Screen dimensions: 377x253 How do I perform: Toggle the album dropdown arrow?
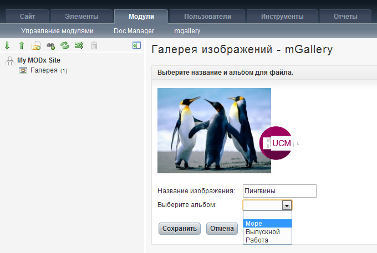click(x=287, y=205)
